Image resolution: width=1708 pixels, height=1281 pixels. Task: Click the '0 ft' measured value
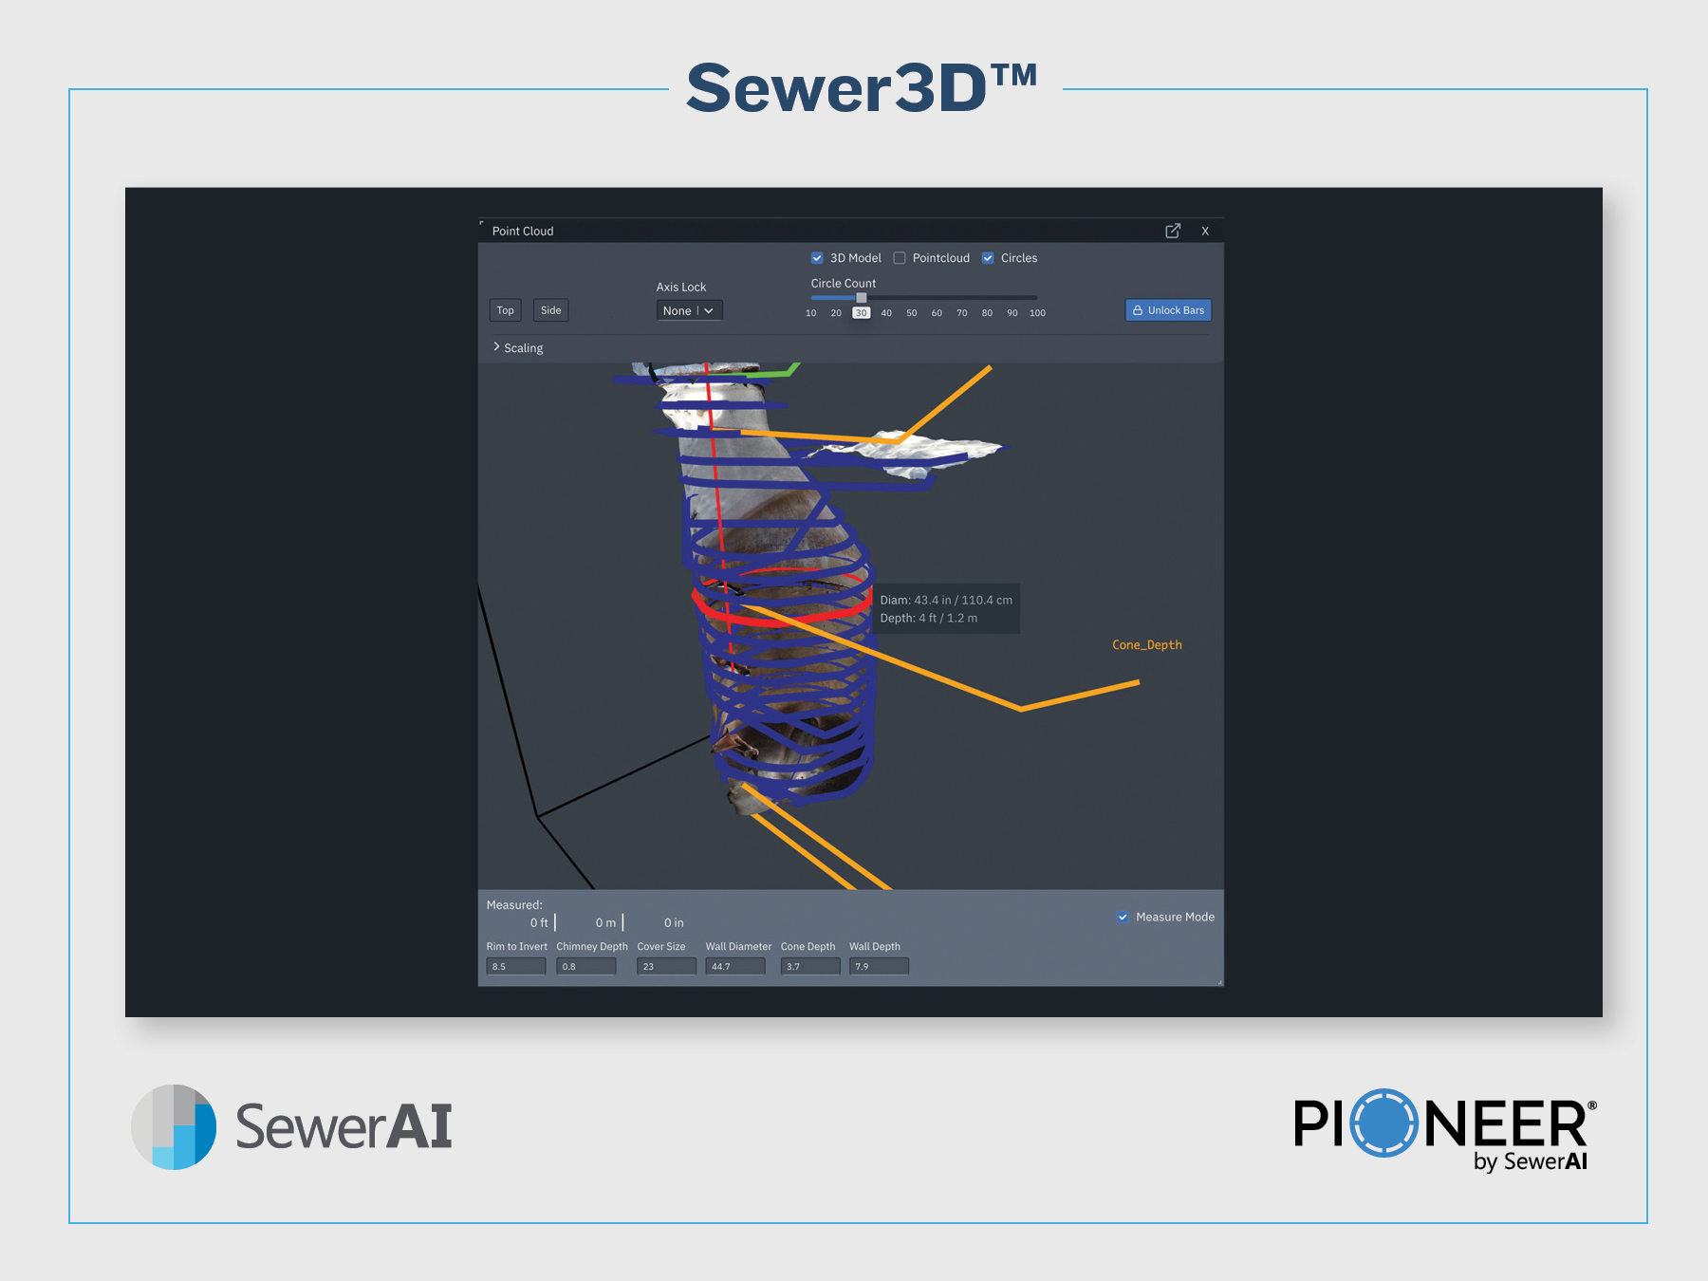(x=539, y=922)
